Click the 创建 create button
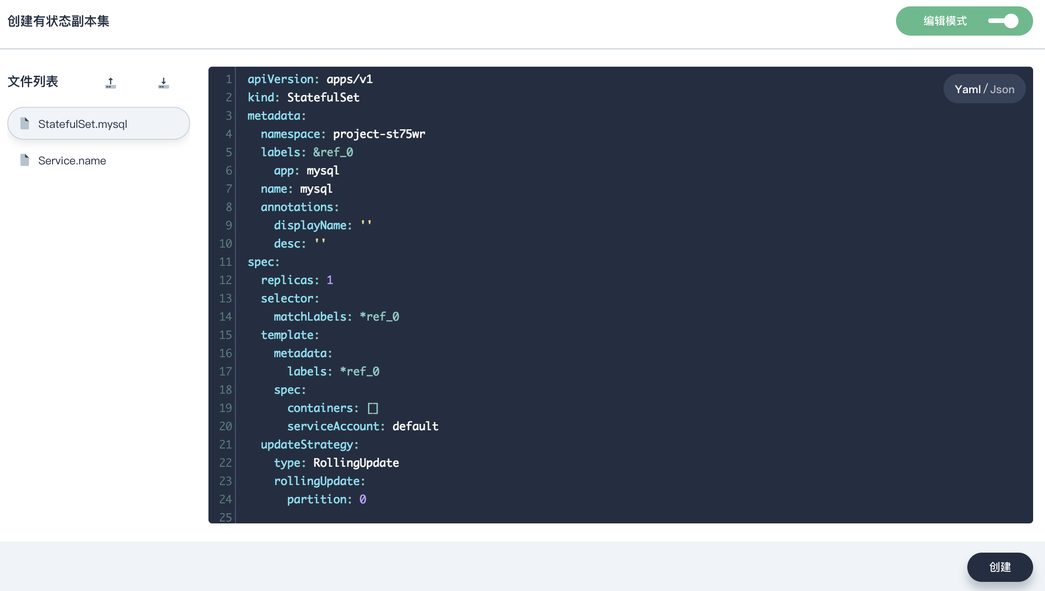 coord(1000,567)
